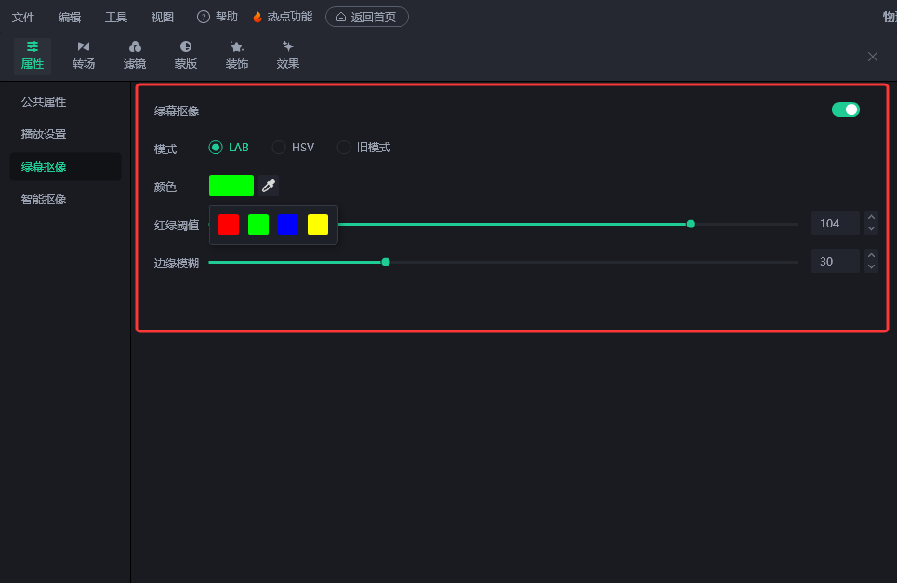Click the 效果 effects icon
Viewport: 897px width, 583px height.
288,47
